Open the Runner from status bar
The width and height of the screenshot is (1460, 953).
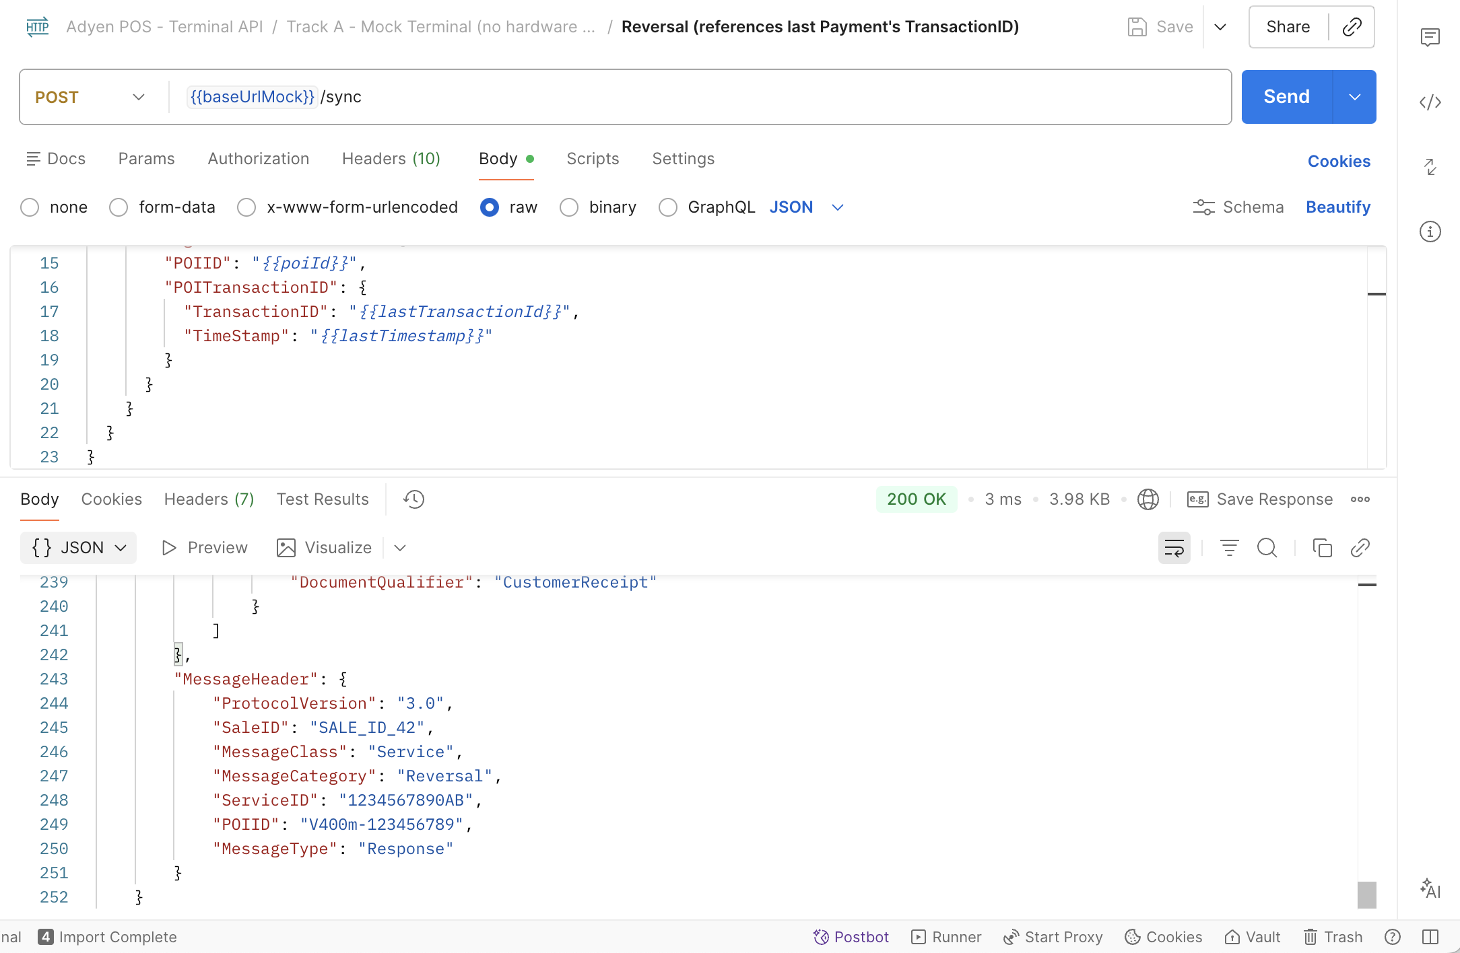(x=946, y=937)
